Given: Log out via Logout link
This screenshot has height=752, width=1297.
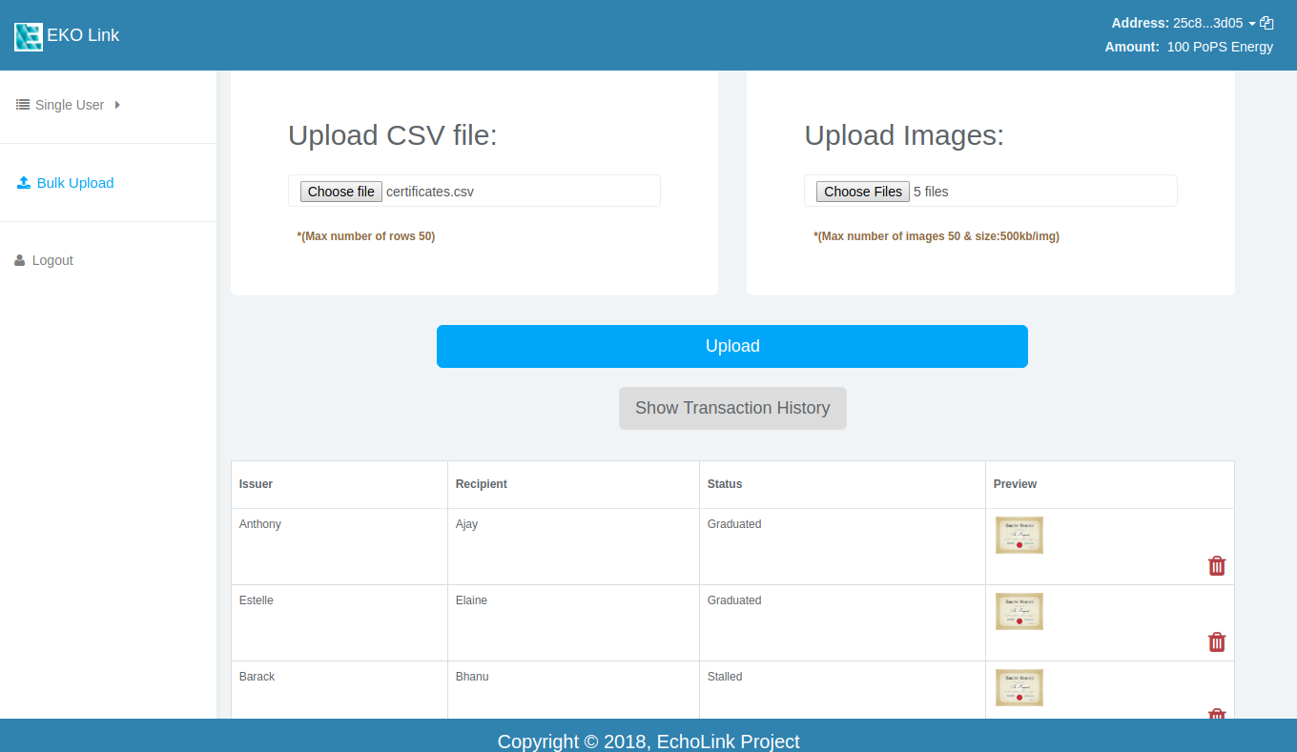Looking at the screenshot, I should click(52, 260).
